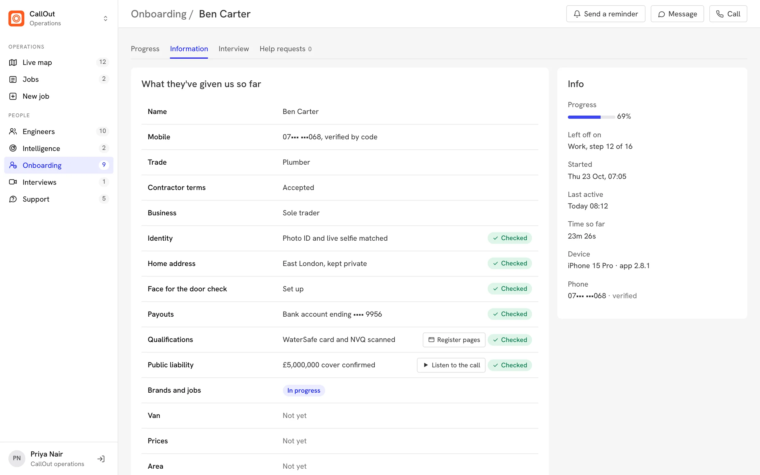This screenshot has height=475, width=760.
Task: Click 'Bank account ending •••• 9956' text
Action: coord(332,314)
